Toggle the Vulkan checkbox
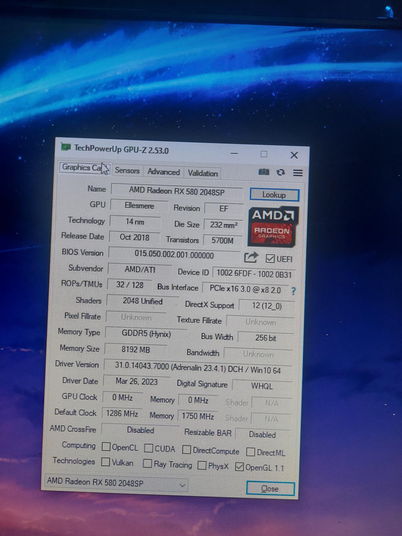Image resolution: width=402 pixels, height=536 pixels. [x=105, y=462]
